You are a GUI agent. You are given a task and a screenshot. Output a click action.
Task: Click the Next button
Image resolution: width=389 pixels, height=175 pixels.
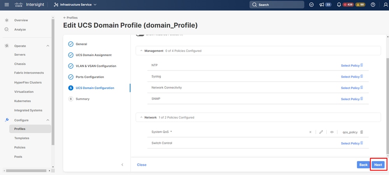click(378, 164)
